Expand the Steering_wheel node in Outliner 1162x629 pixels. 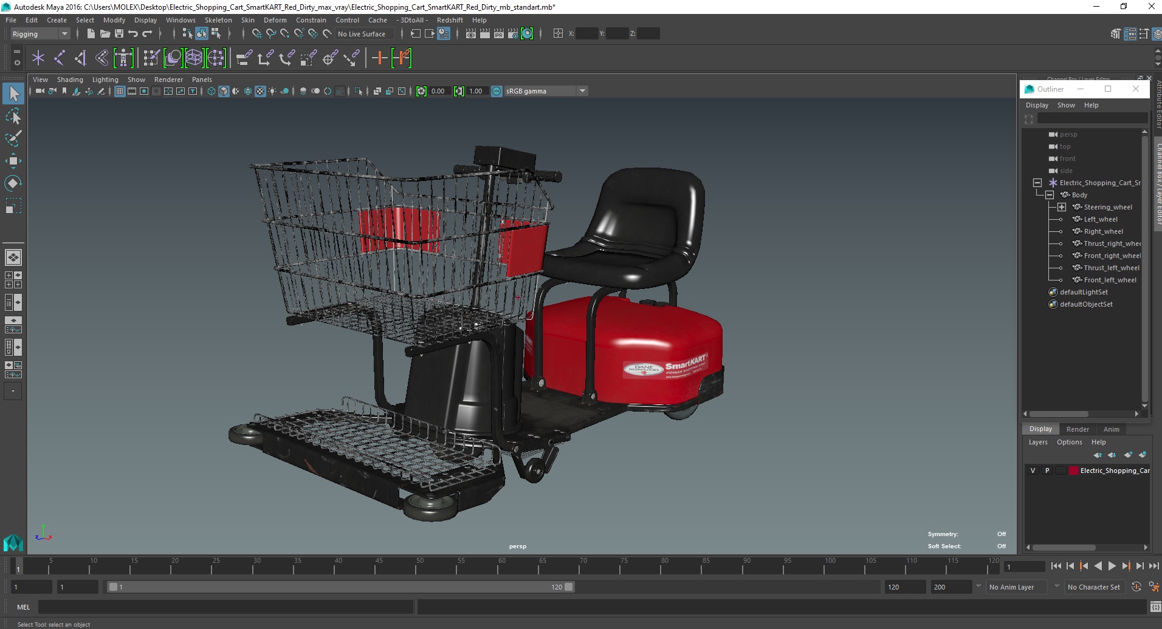1062,207
